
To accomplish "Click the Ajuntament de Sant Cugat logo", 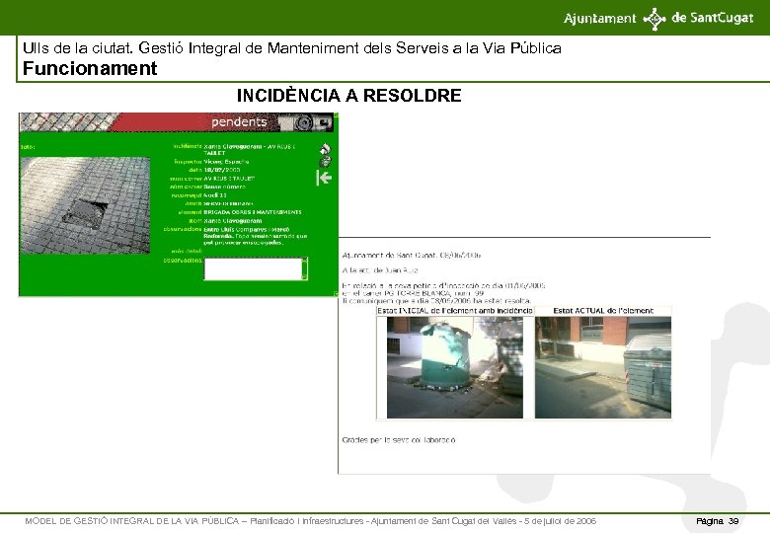I will click(658, 19).
